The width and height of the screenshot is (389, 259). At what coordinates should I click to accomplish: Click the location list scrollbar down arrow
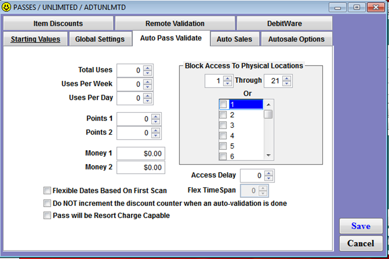(x=268, y=155)
